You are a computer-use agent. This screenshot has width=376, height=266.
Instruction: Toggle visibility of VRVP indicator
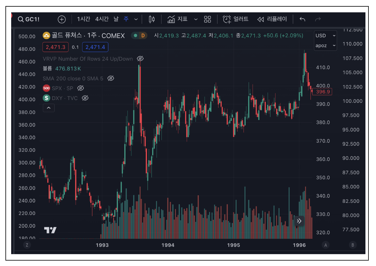(x=140, y=59)
